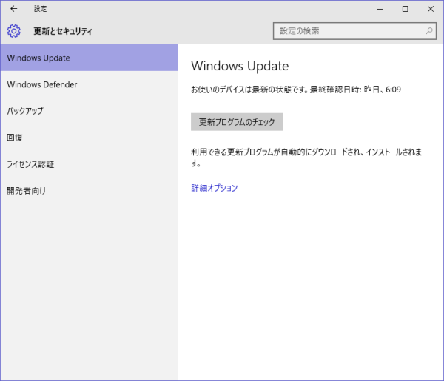Click the status text お使いのデバイスは最新の状態です
The height and width of the screenshot is (381, 444).
point(249,90)
